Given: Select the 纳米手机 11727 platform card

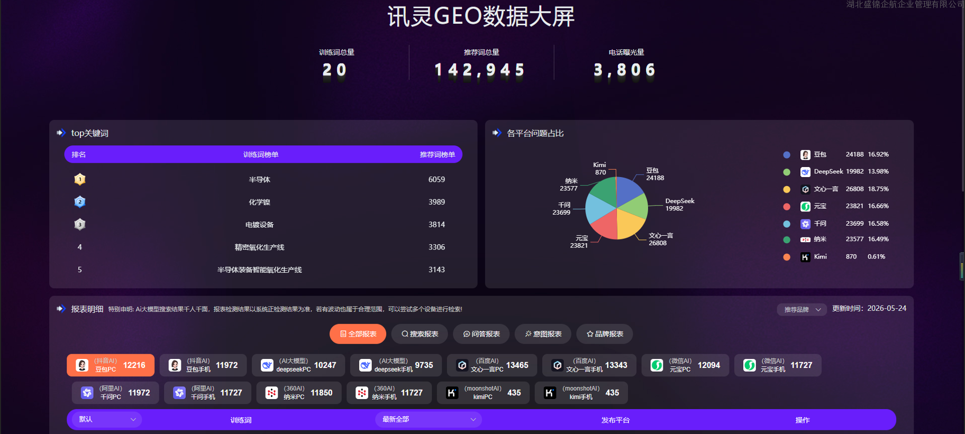Looking at the screenshot, I should (x=389, y=393).
